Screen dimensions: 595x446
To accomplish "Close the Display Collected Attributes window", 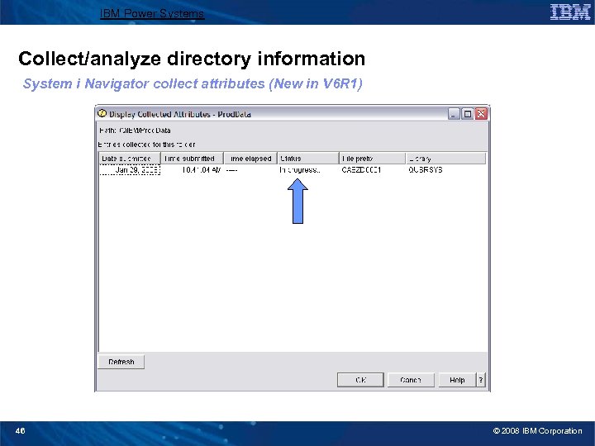I will (481, 114).
